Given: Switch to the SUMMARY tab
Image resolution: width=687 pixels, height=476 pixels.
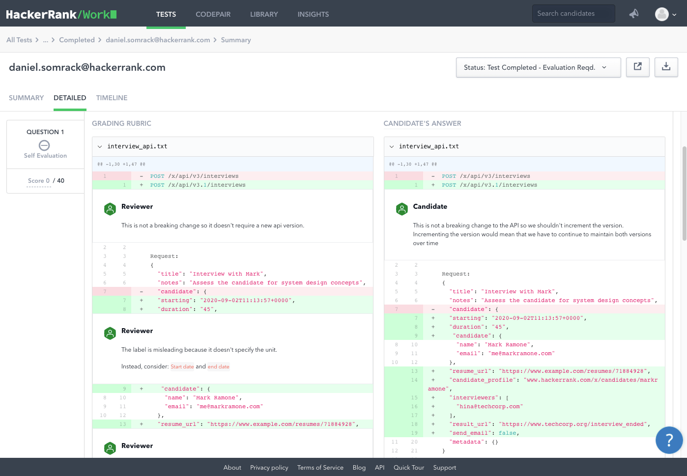Looking at the screenshot, I should [26, 98].
